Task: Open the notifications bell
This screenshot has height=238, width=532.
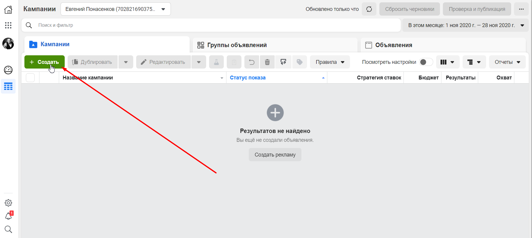Action: [8, 216]
